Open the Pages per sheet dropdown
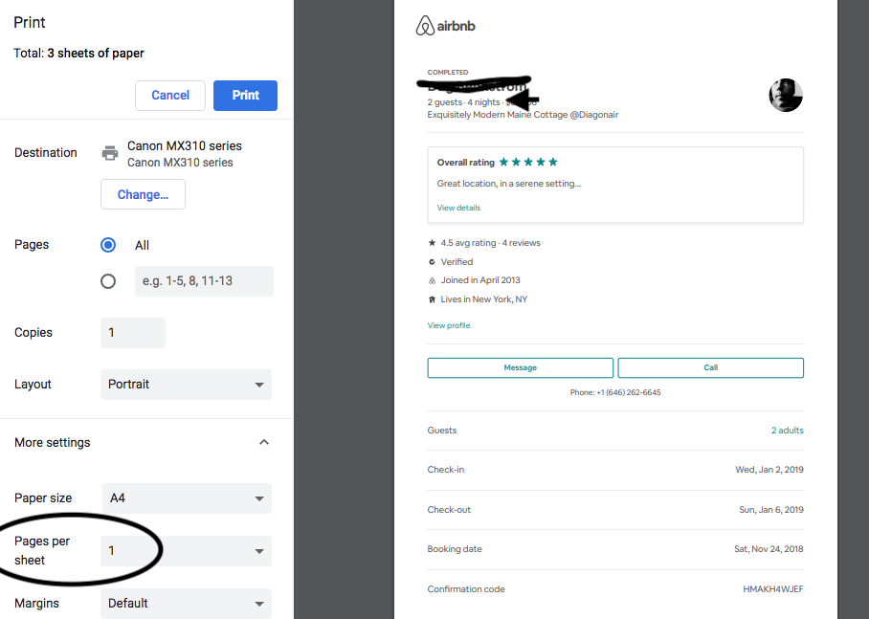The height and width of the screenshot is (619, 869). click(186, 551)
